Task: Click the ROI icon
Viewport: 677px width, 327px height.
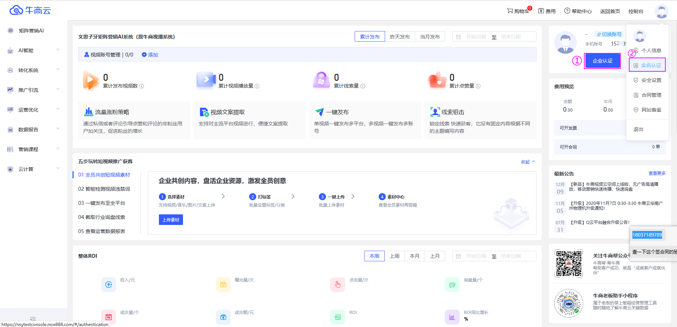Action: tap(338, 317)
